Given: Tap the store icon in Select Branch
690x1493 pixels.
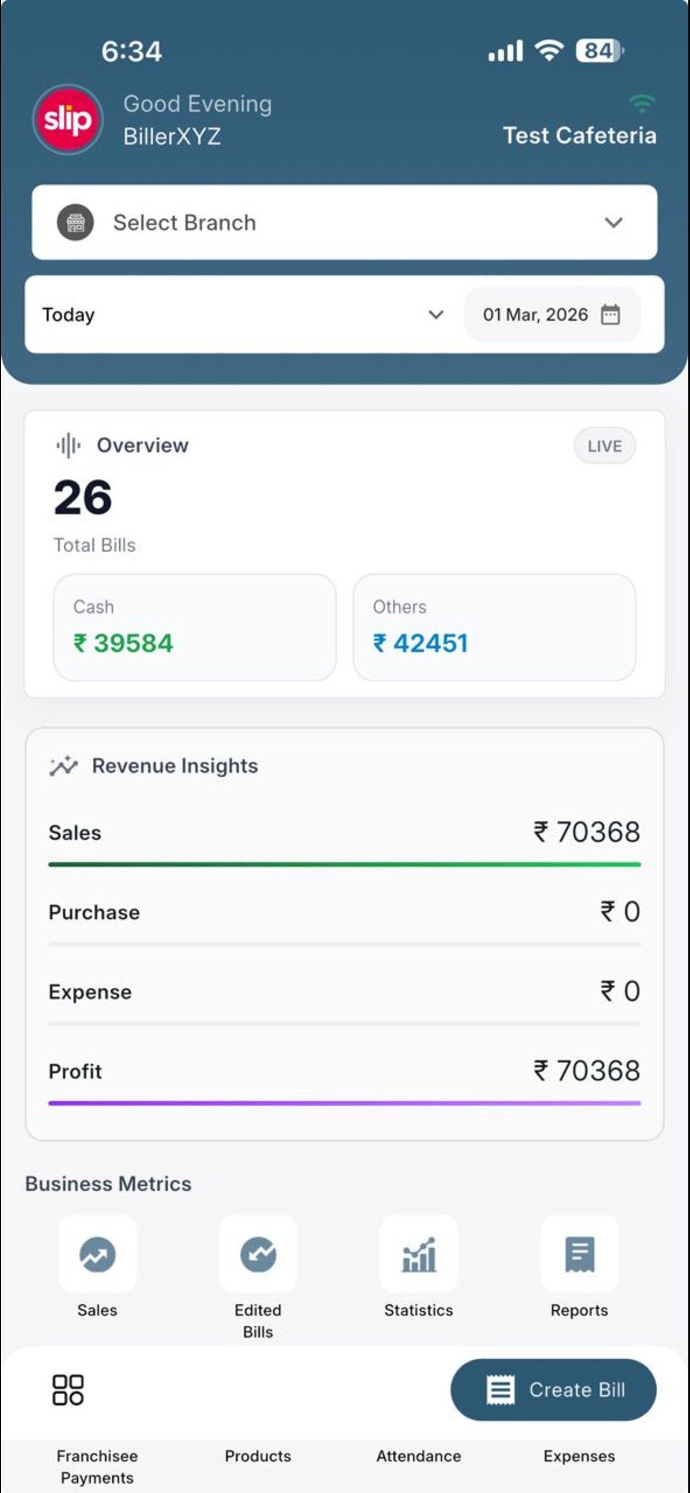Looking at the screenshot, I should (76, 223).
